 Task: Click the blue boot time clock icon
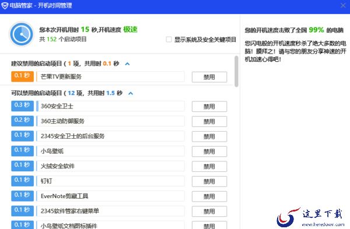tap(22, 34)
